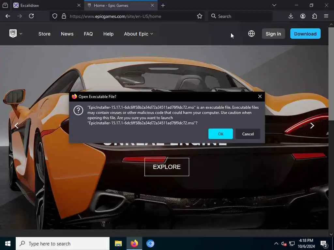Open File Explorer from the taskbar
The image size is (334, 250).
118,243
